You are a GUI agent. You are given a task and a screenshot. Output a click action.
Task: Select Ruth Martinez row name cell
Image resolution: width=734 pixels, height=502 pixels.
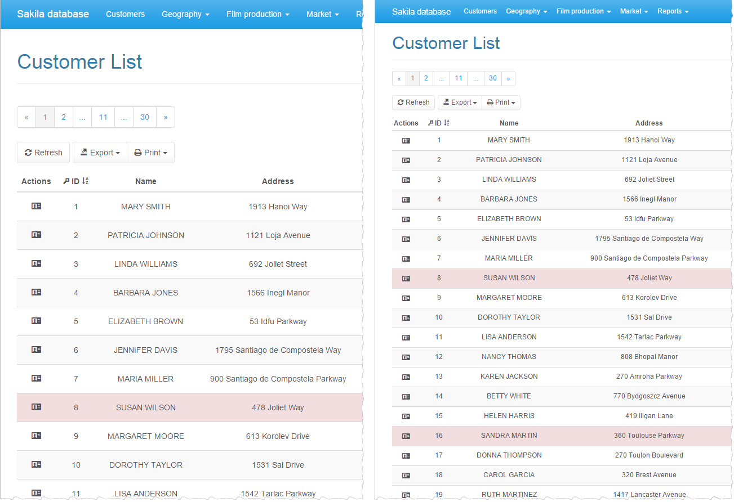509,495
